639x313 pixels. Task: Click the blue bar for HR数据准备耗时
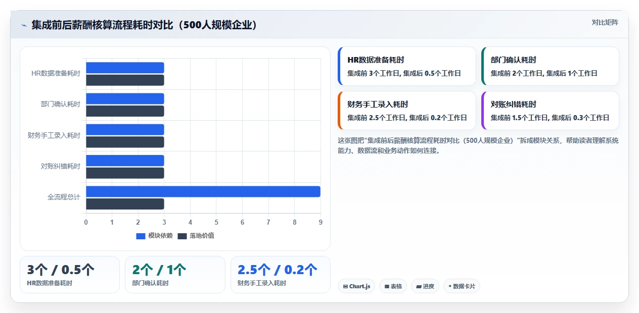click(x=125, y=68)
